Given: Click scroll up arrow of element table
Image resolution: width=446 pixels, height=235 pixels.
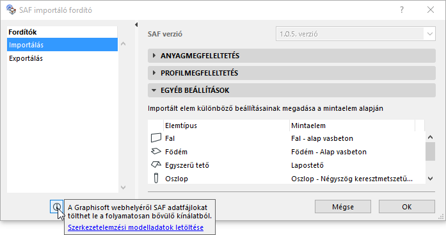Looking at the screenshot, I should click(431, 137).
